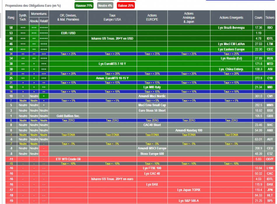The image size is (277, 204).
Task: Select Lyx S&P 500-A cell
Action: [189, 201]
